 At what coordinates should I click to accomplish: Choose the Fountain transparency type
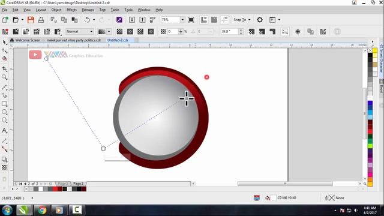26,32
